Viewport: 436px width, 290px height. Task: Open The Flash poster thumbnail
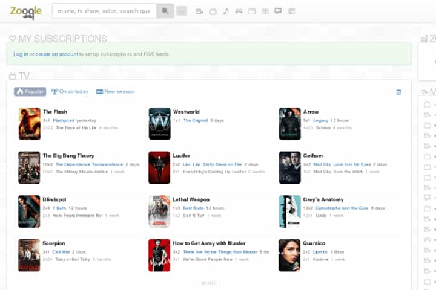(x=30, y=124)
